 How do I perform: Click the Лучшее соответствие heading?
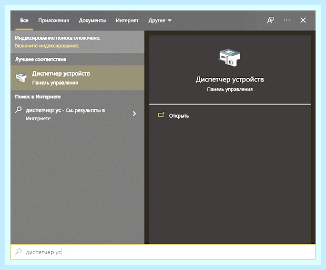click(40, 59)
